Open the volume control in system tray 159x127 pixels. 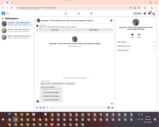click(142, 119)
